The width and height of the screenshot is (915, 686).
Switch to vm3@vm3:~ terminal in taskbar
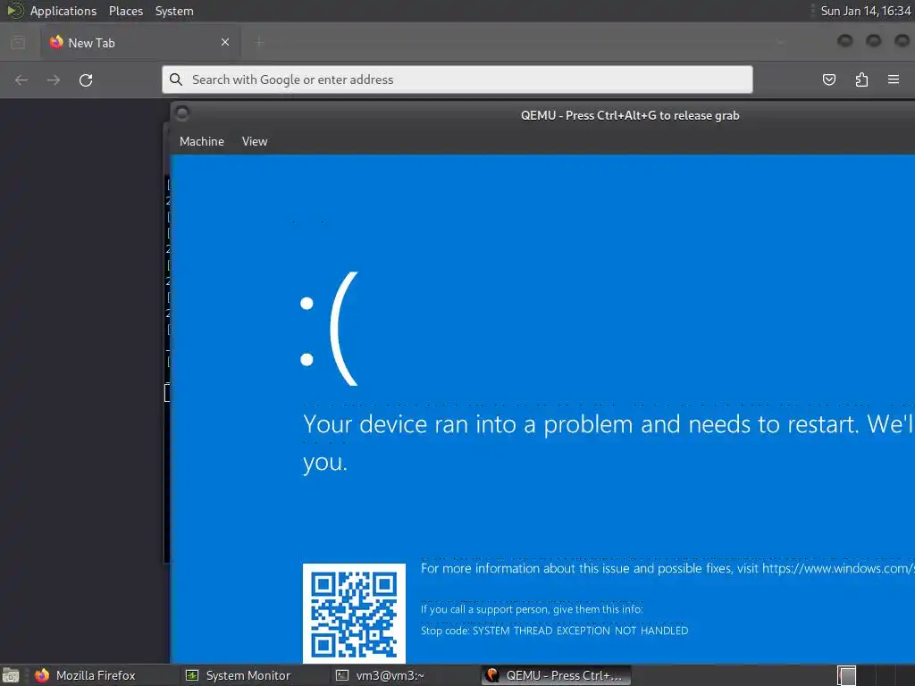click(x=381, y=675)
